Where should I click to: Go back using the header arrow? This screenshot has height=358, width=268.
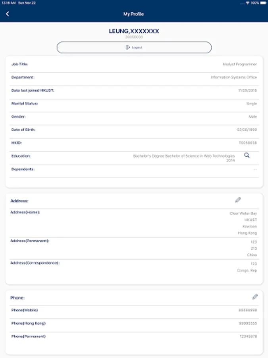[7, 14]
